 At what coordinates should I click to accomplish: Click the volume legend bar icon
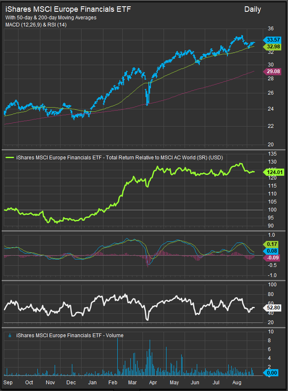point(9,336)
